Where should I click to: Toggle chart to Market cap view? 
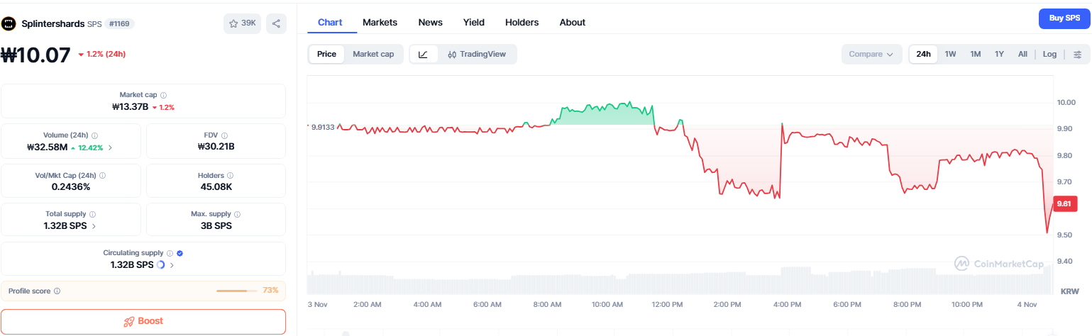pyautogui.click(x=373, y=54)
